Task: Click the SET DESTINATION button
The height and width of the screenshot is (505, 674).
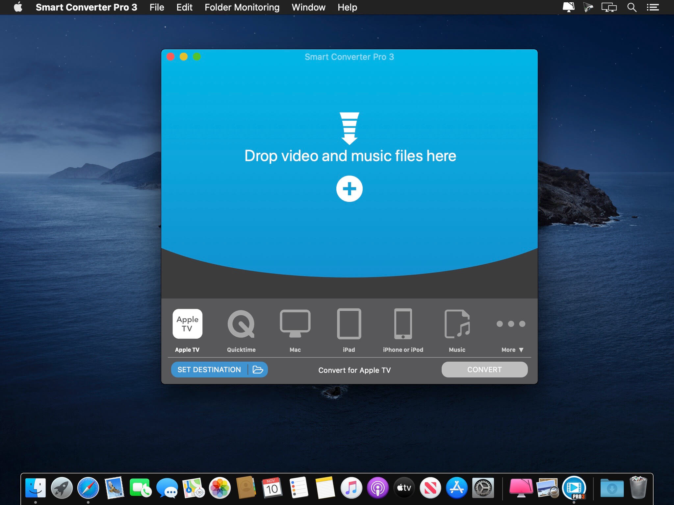Action: click(209, 370)
